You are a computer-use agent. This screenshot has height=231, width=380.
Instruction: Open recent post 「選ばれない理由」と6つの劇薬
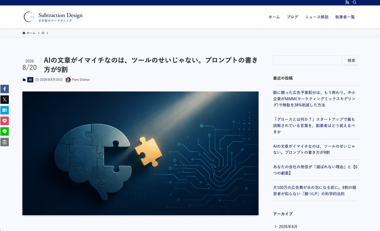click(x=315, y=170)
